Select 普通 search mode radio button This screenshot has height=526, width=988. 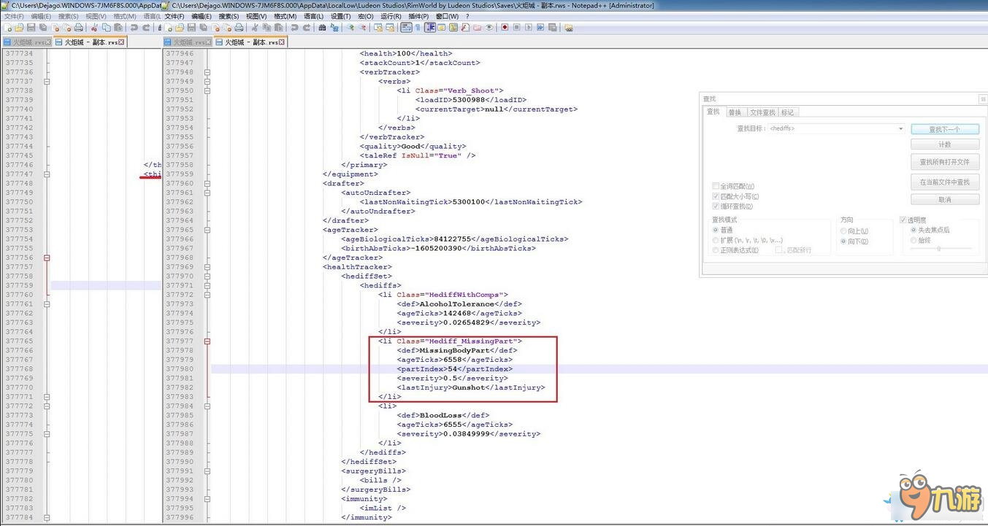716,230
